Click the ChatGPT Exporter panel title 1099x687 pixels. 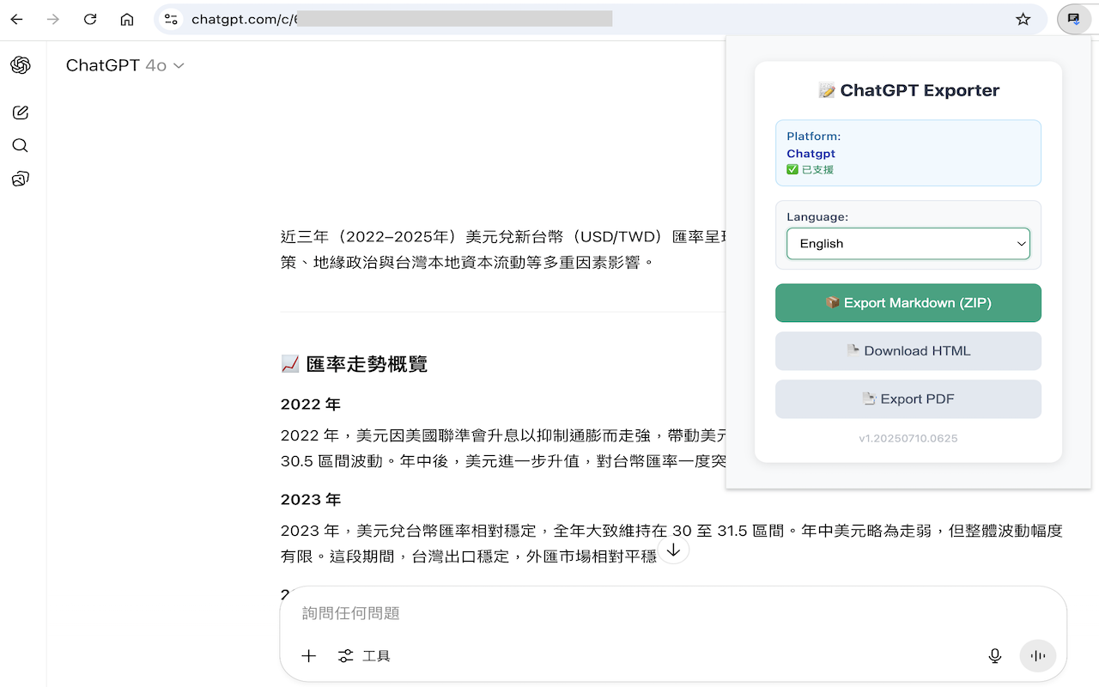tap(908, 90)
